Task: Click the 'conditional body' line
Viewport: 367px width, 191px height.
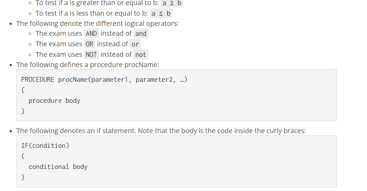Action: pyautogui.click(x=58, y=167)
